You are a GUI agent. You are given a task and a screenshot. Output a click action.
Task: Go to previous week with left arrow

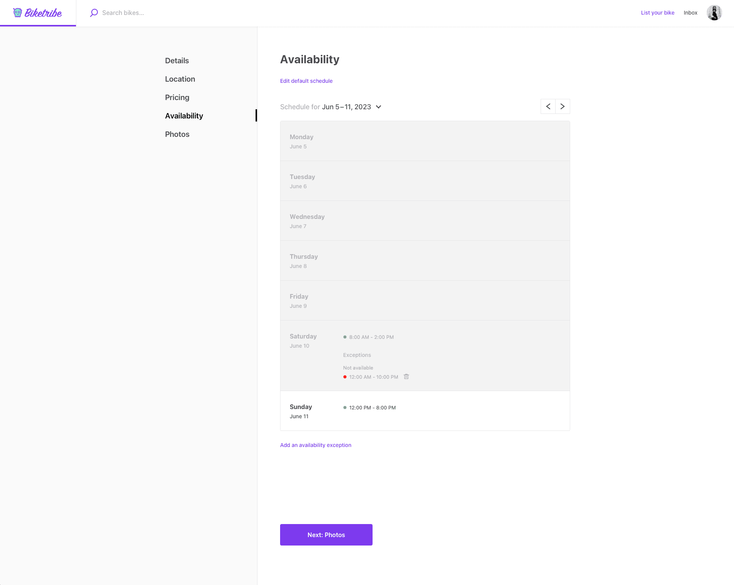548,107
